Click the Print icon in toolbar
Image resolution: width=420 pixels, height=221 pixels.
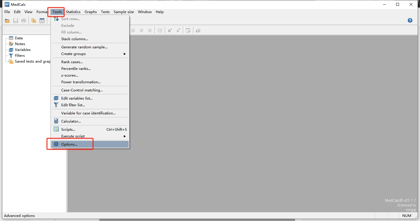[24, 21]
